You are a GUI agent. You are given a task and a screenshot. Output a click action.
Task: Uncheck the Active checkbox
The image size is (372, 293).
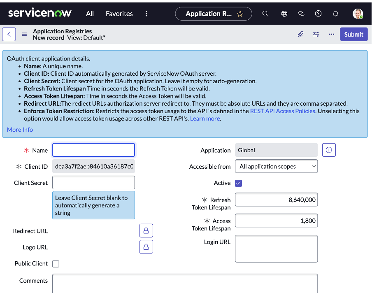[x=238, y=183]
